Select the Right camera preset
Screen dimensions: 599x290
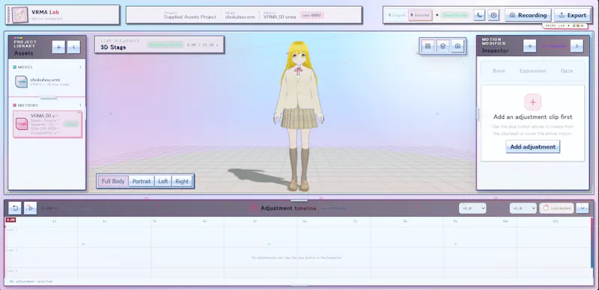pos(182,181)
